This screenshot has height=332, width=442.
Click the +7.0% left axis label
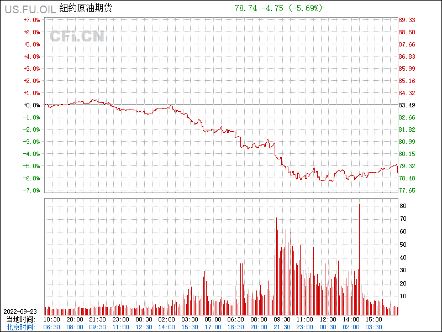(31, 20)
